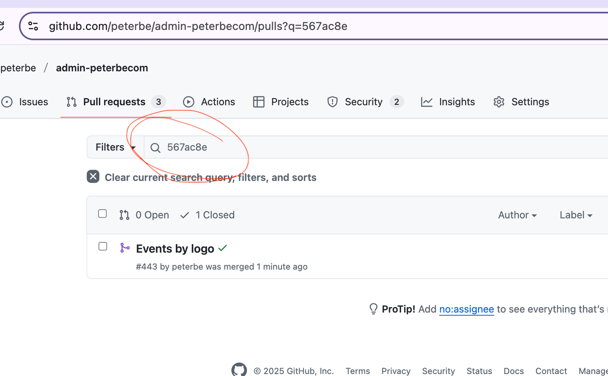Screen dimensions: 608x376
Task: Click the pull request search field
Action: 376,147
